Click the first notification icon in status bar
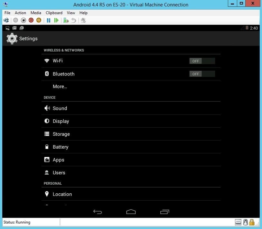This screenshot has height=229, width=262. 7,28
